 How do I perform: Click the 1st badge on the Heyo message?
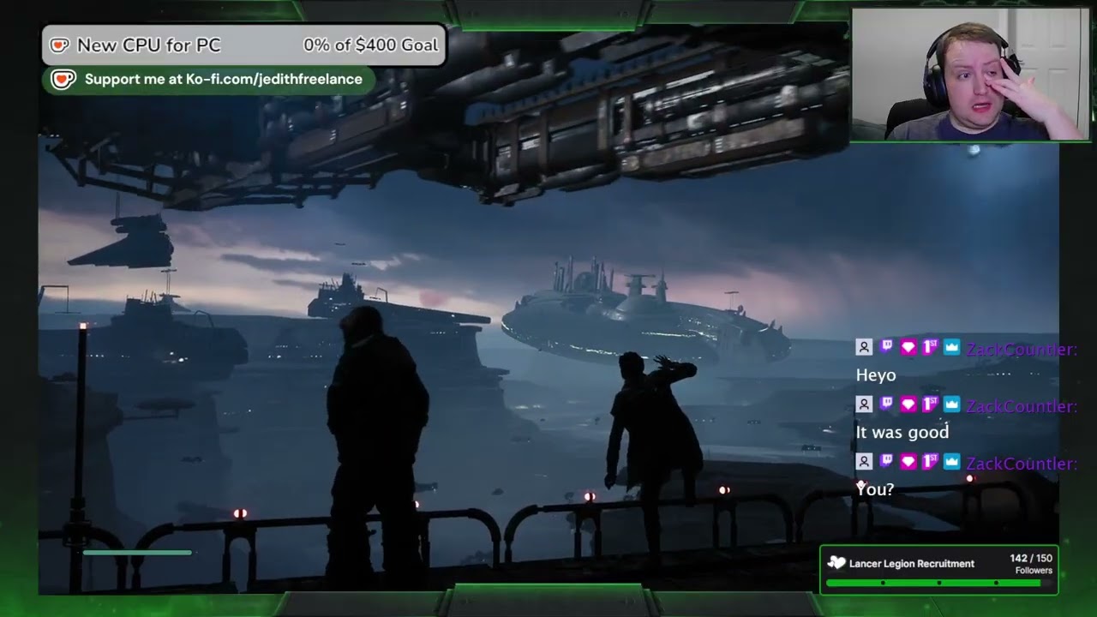[930, 347]
